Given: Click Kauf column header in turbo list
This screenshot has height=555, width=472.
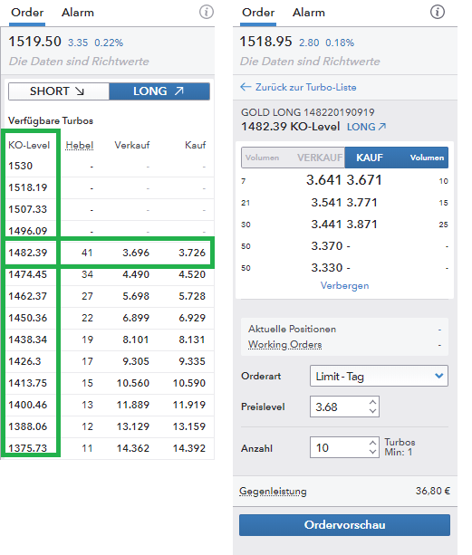Looking at the screenshot, I should pyautogui.click(x=196, y=145).
